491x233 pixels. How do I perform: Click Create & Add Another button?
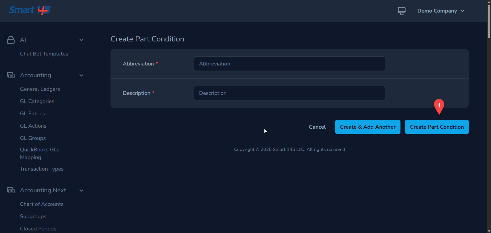click(367, 127)
